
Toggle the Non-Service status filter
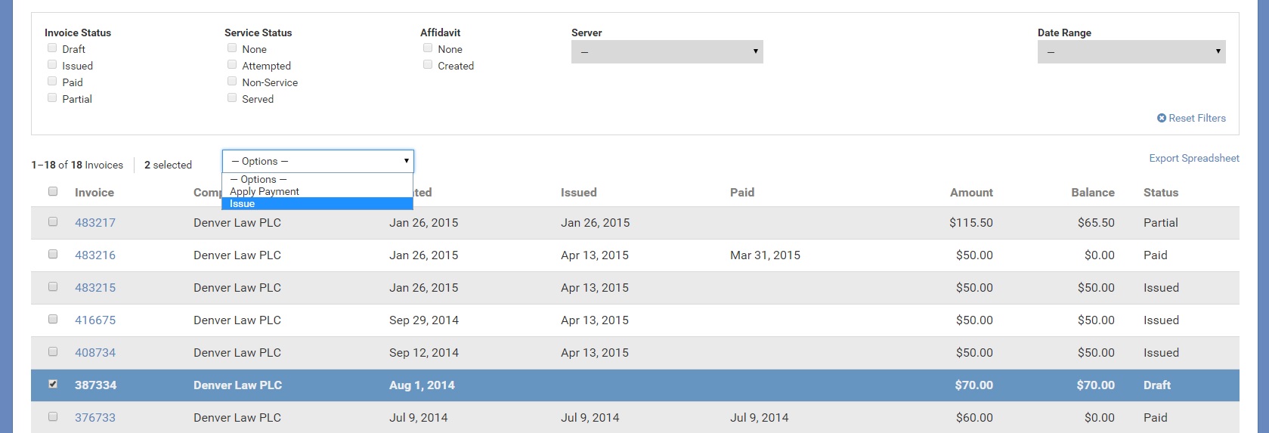(232, 82)
